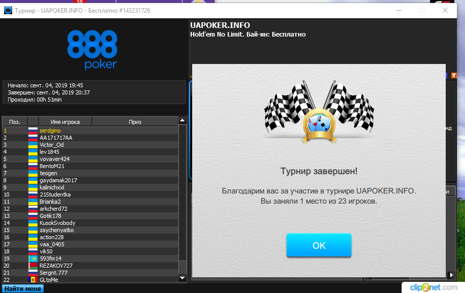
Task: Select player BentoM21 row
Action: click(90, 166)
